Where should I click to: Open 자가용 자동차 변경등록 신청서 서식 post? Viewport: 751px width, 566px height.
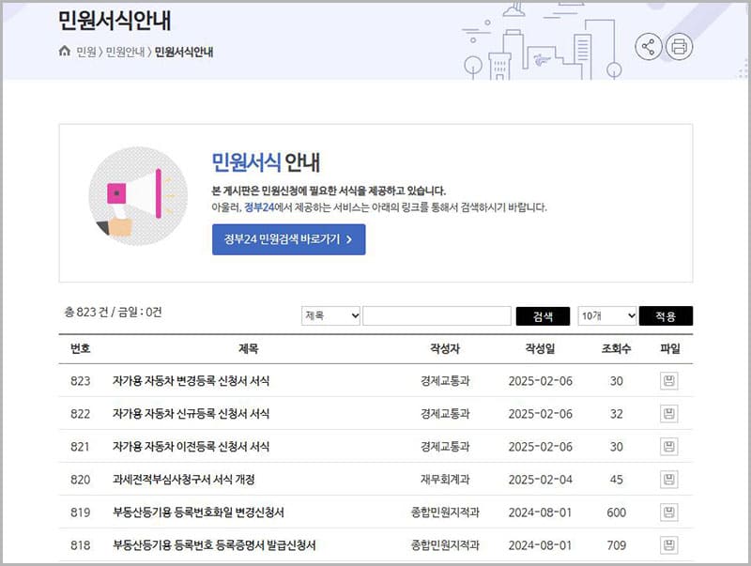pos(191,381)
